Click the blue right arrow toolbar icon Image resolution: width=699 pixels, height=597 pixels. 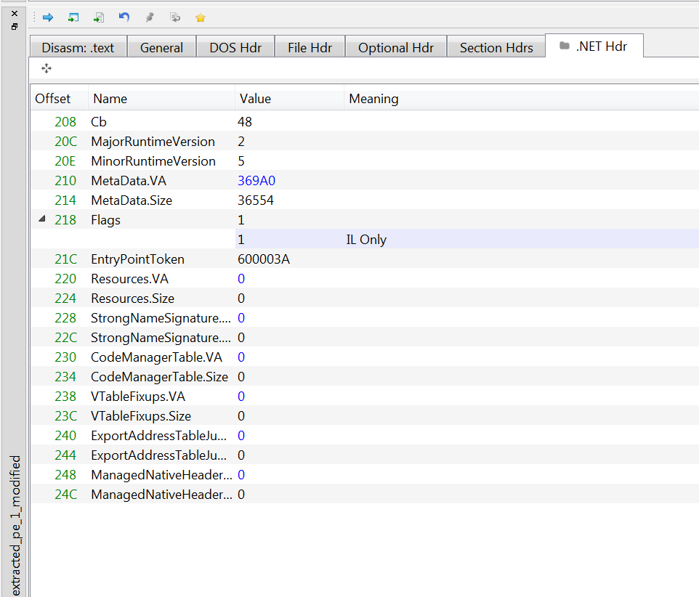(x=48, y=17)
